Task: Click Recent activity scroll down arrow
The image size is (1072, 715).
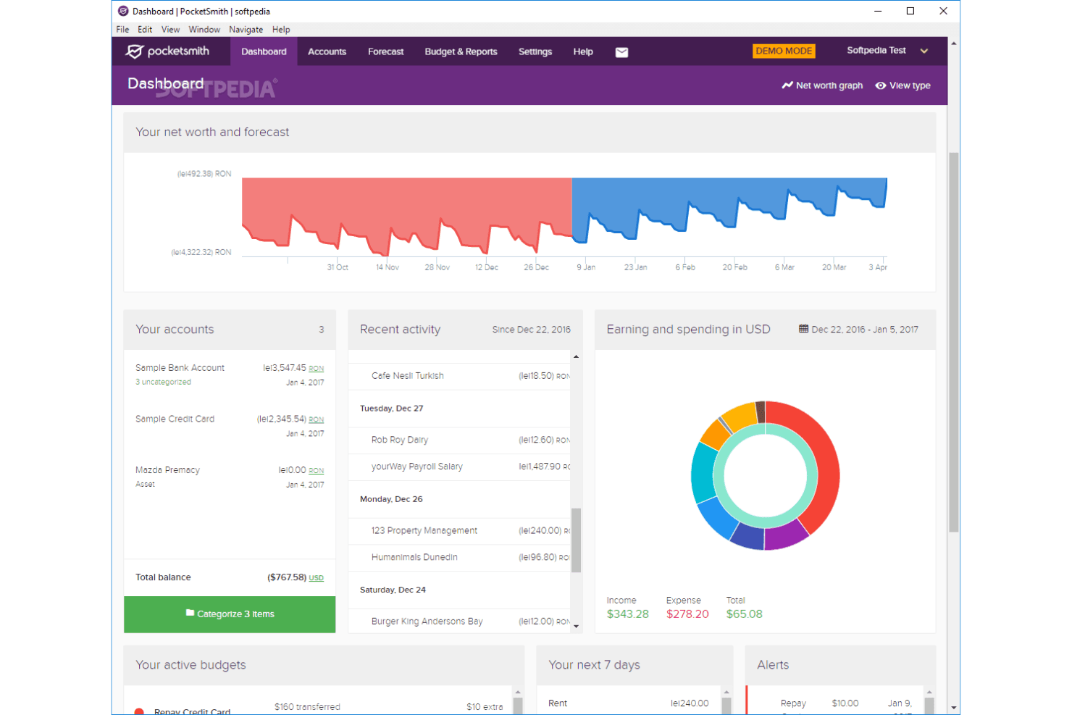Action: [x=577, y=627]
